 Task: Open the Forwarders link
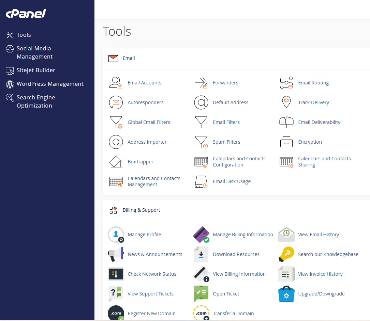225,83
